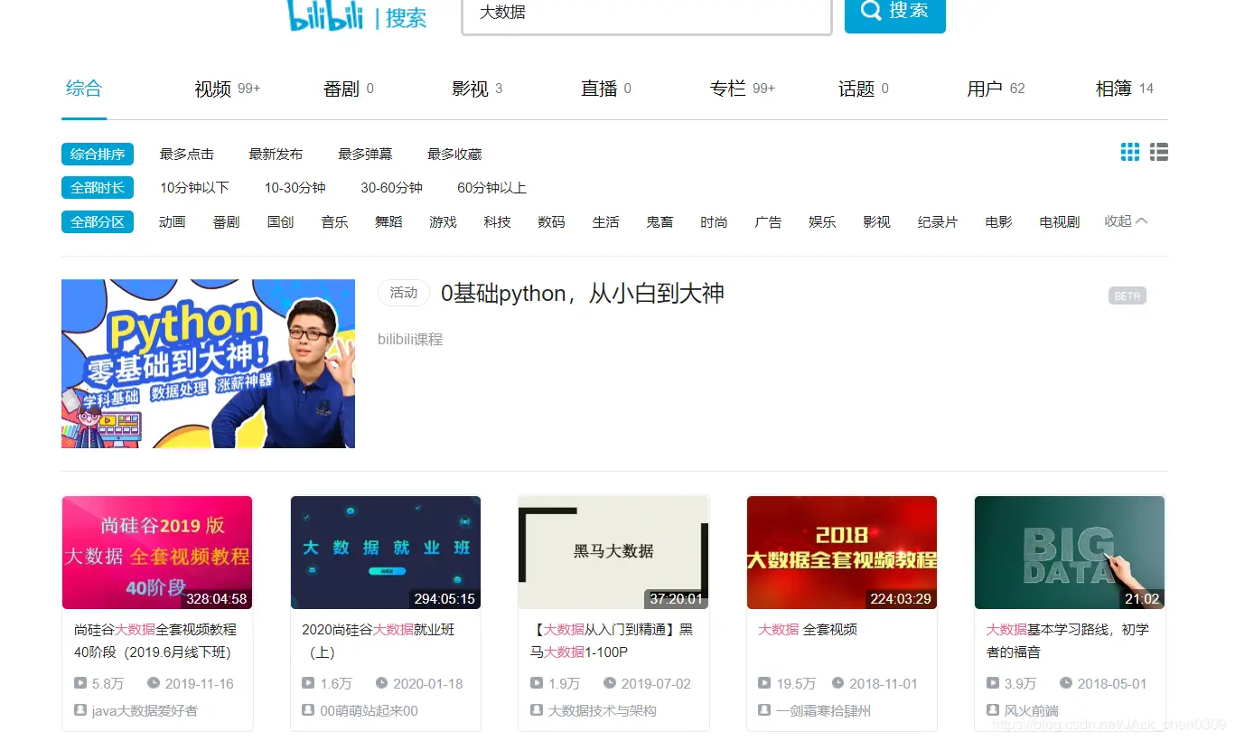
Task: Select the 全部分区 category filter
Action: [97, 221]
